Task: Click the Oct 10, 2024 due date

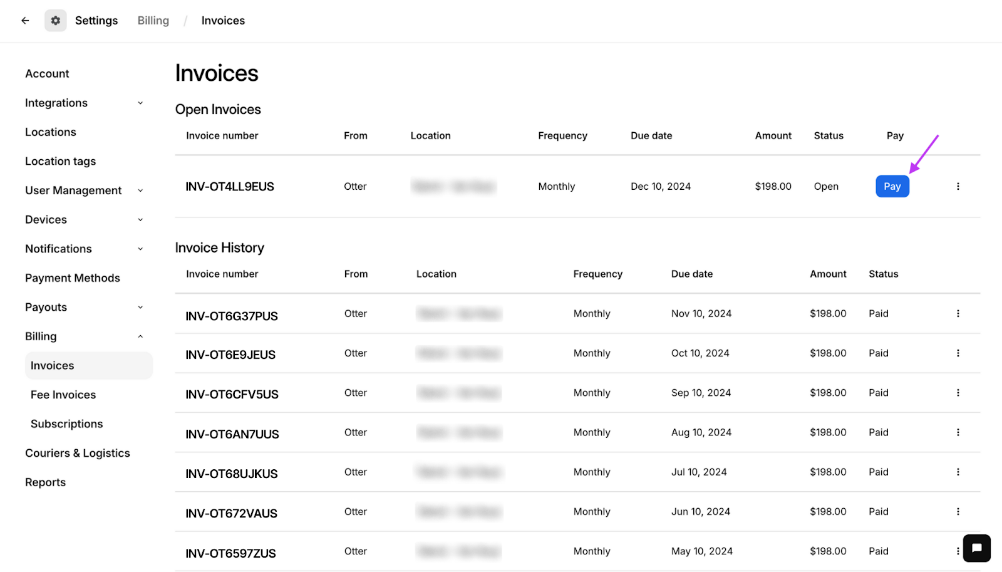Action: click(x=700, y=353)
